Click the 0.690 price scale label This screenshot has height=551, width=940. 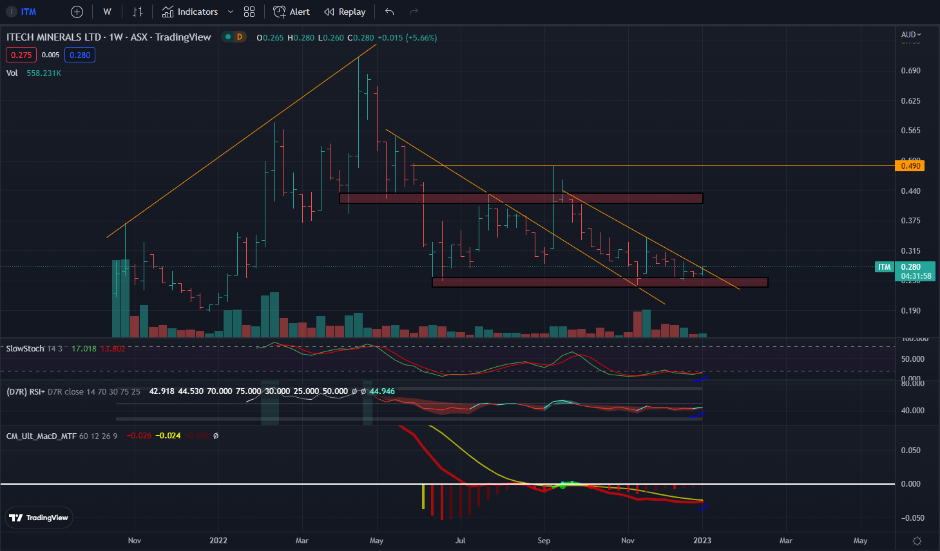pyautogui.click(x=910, y=71)
